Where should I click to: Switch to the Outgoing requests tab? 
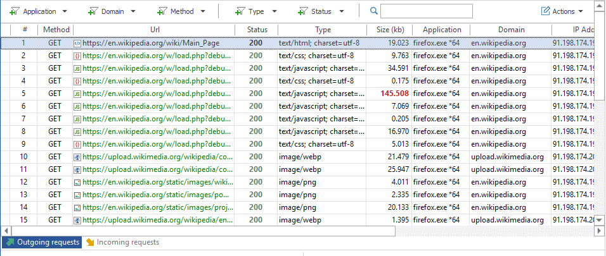42,243
